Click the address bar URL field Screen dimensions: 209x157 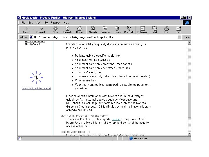click(105, 37)
